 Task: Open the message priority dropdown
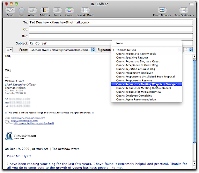click(188, 50)
